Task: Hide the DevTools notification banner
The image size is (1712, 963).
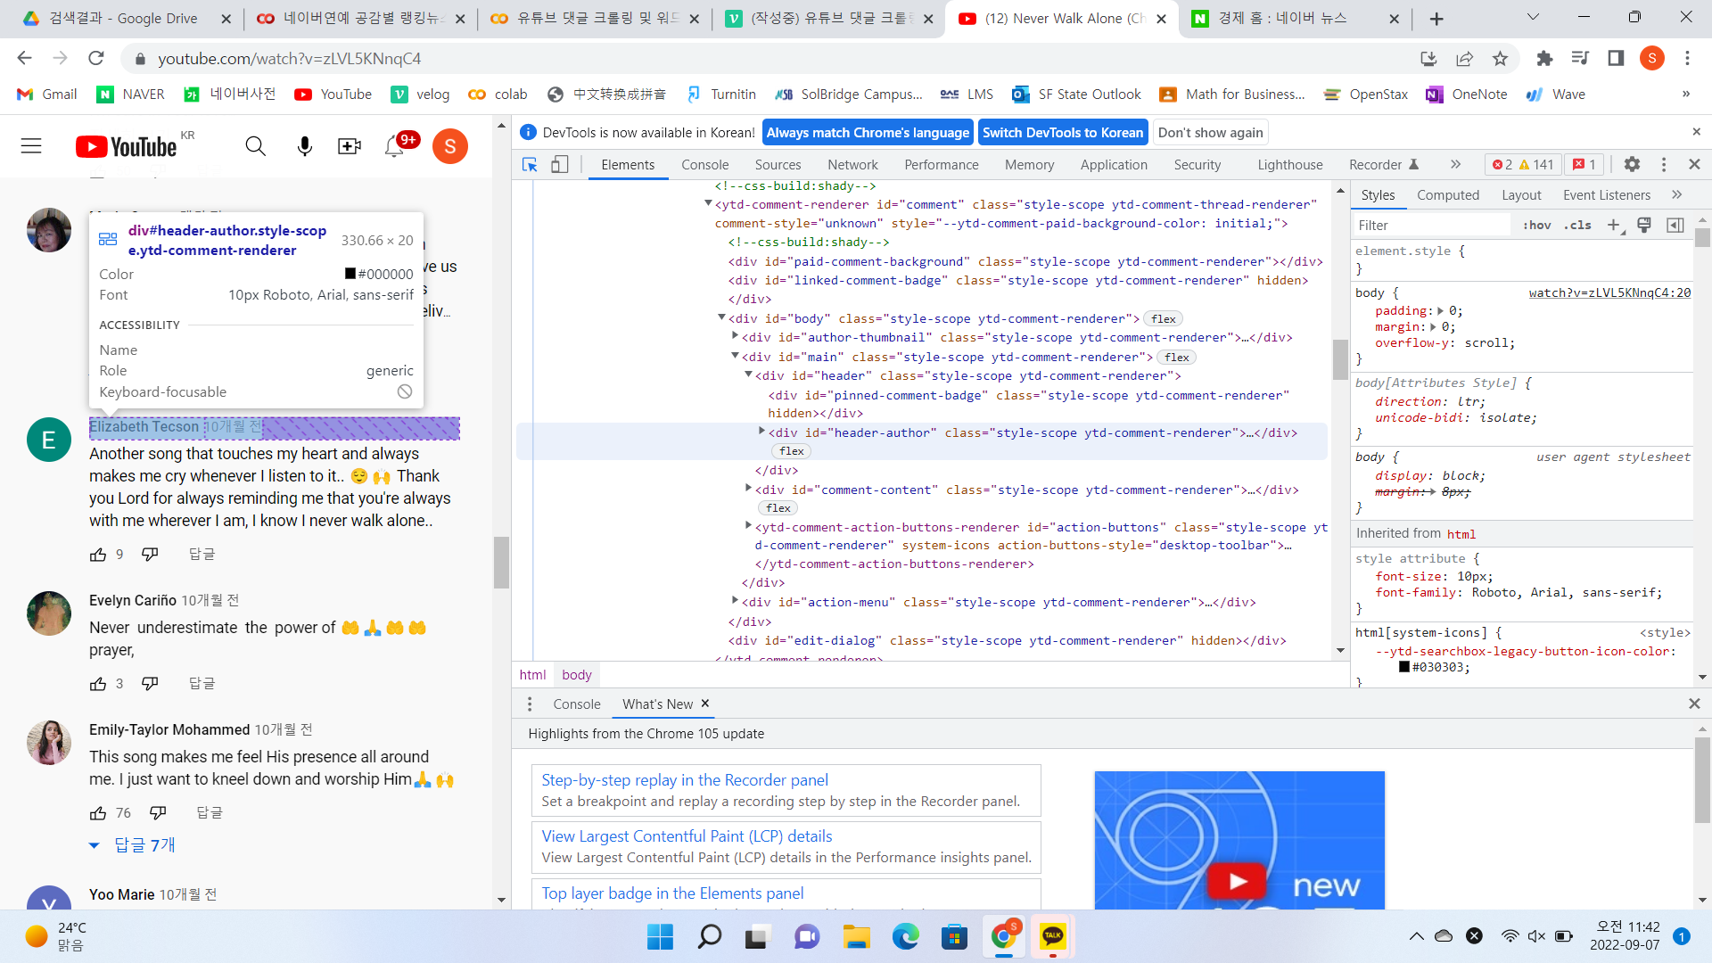Action: 1210,132
